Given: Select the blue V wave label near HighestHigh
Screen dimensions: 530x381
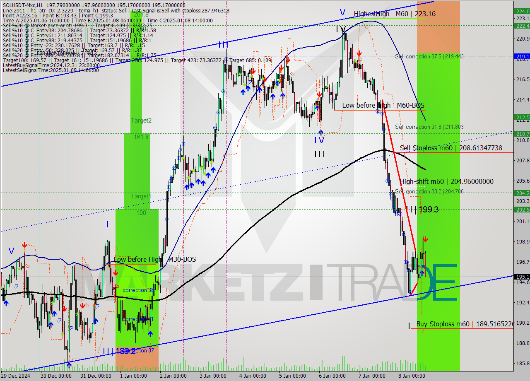Looking at the screenshot, I should tap(342, 12).
